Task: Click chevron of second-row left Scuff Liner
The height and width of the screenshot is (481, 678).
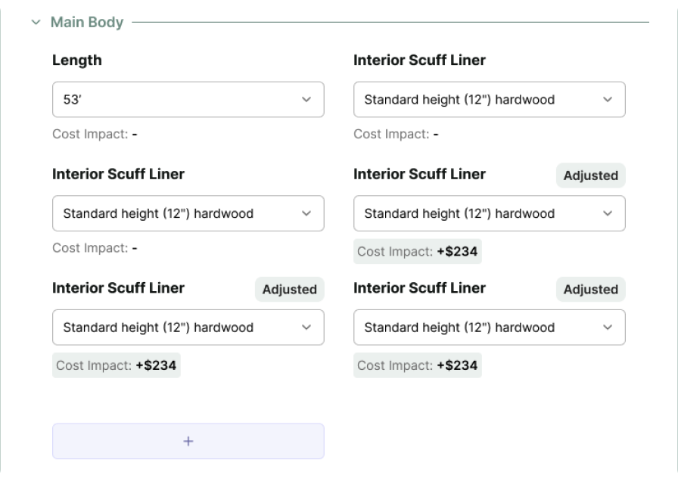Action: point(306,213)
